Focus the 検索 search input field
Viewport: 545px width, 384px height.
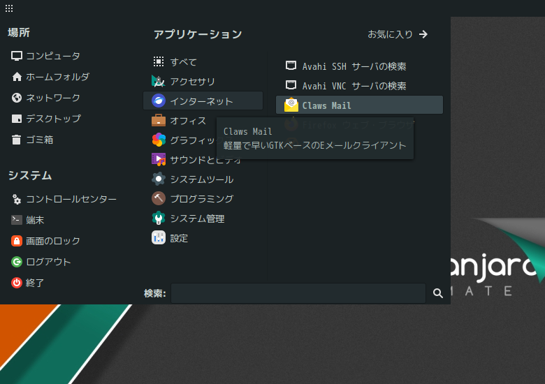[298, 293]
